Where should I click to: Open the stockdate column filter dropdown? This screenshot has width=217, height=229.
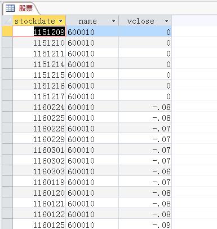60,21
